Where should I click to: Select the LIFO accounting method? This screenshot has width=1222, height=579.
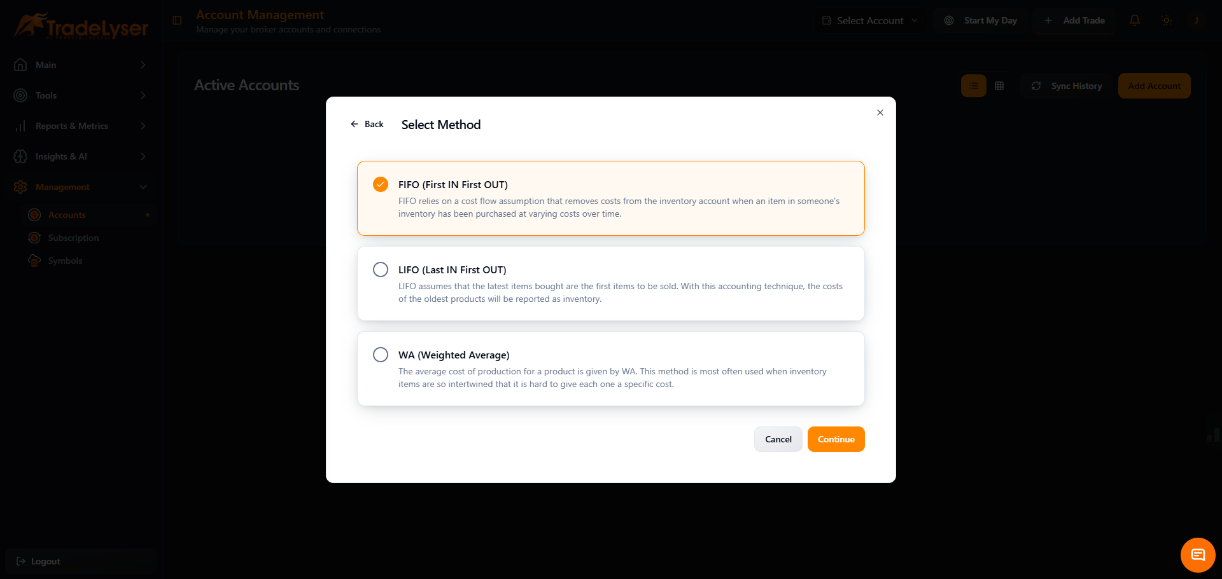(x=381, y=269)
